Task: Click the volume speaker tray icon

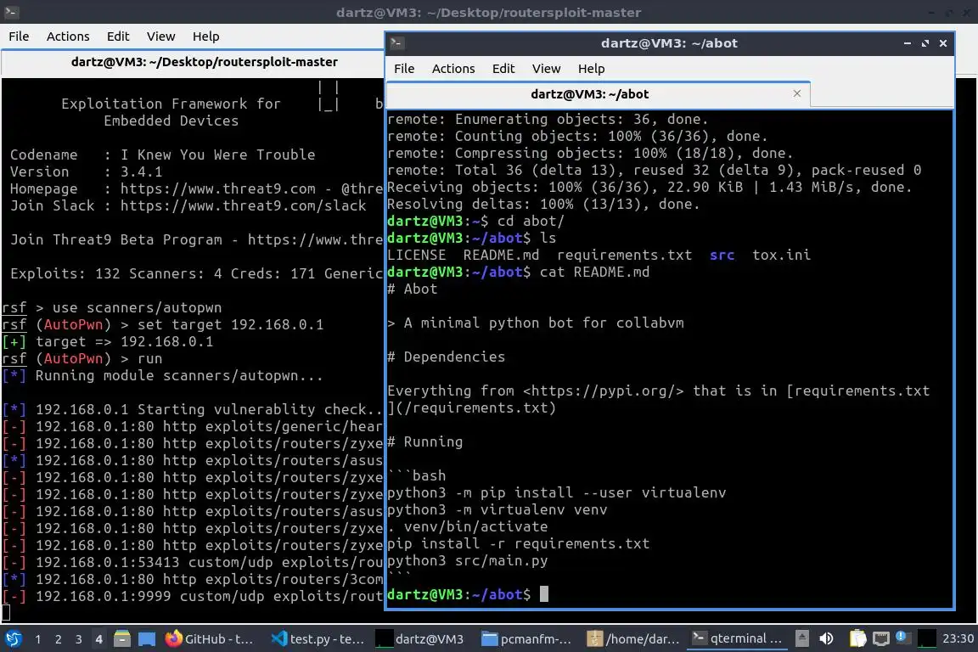Action: tap(826, 639)
